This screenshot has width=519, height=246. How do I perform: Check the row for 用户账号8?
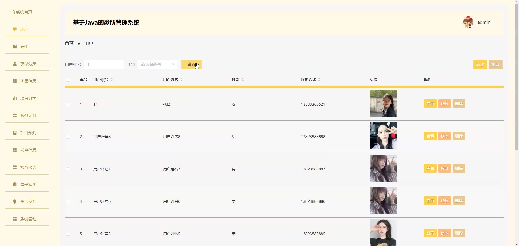[68, 137]
